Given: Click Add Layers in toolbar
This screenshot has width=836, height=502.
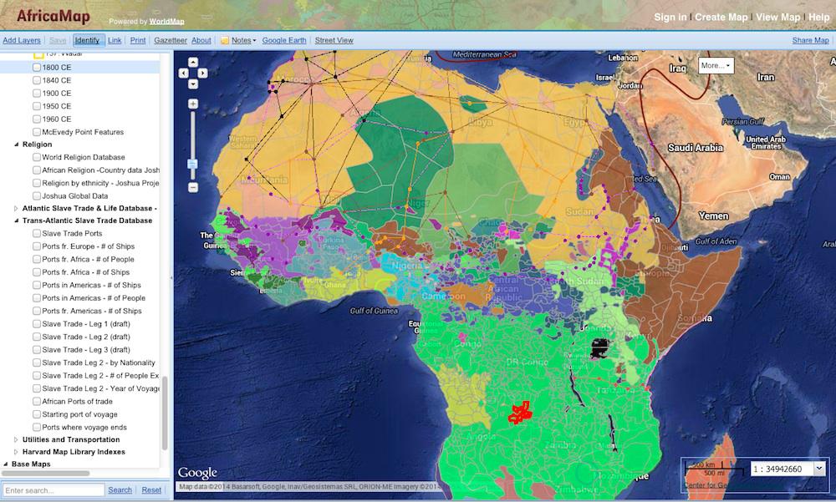Looking at the screenshot, I should tap(22, 40).
